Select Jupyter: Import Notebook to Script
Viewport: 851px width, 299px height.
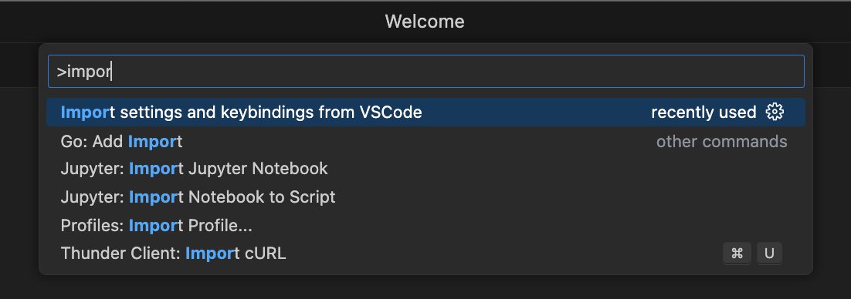tap(426, 197)
